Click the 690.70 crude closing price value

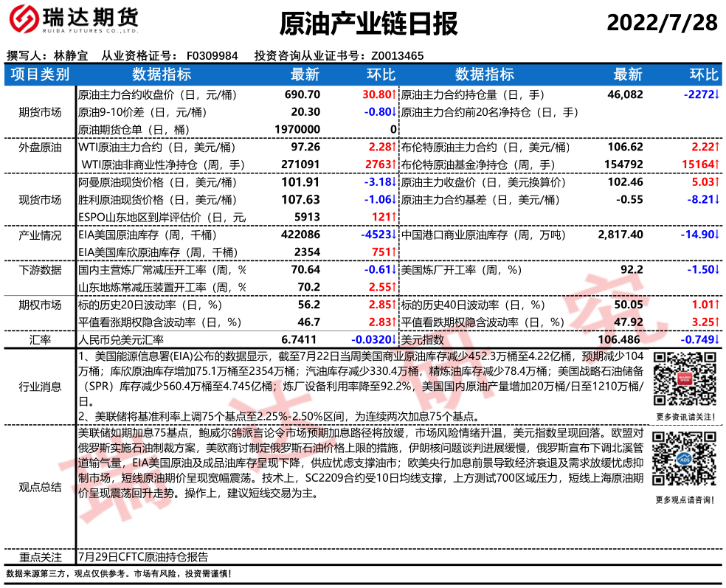[x=302, y=94]
